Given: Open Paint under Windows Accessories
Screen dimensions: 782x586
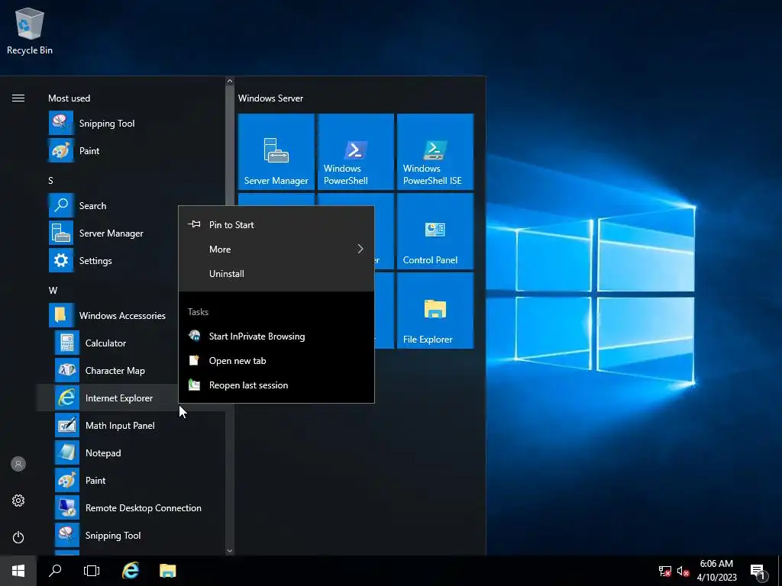Looking at the screenshot, I should click(x=131, y=480).
